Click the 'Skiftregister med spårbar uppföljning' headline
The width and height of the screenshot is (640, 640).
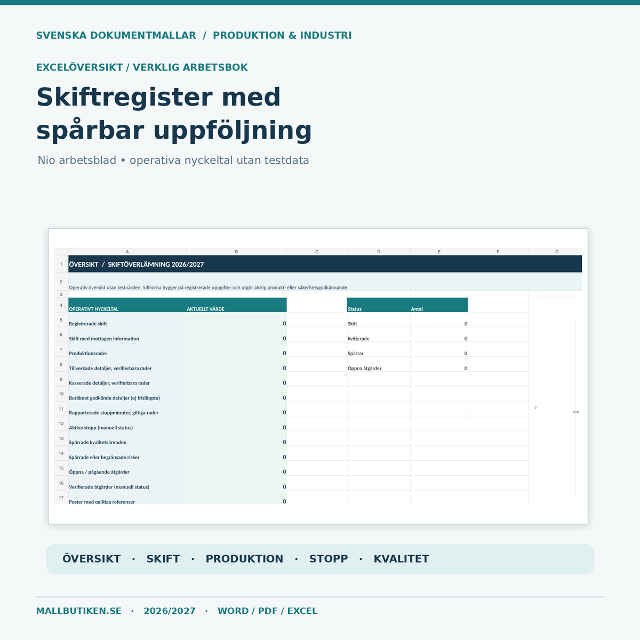(174, 114)
